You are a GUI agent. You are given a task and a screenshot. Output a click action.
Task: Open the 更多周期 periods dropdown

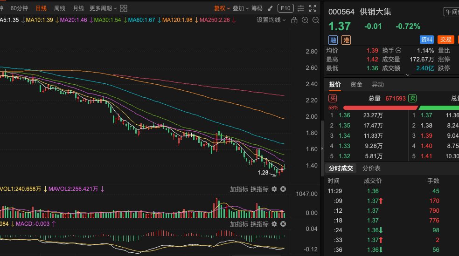[x=103, y=8]
